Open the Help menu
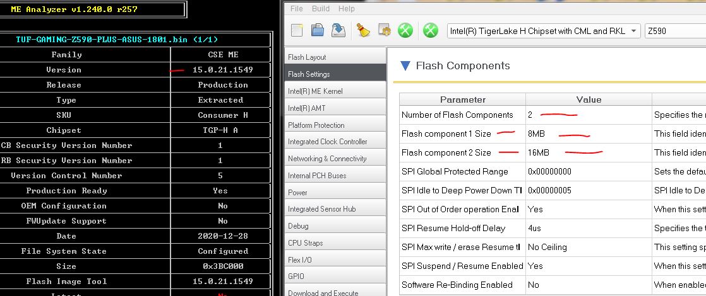The image size is (706, 296). 346,9
